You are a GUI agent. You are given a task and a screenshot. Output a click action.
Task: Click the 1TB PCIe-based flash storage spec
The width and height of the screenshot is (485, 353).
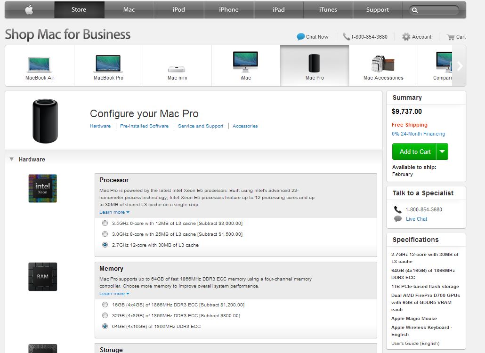425,287
